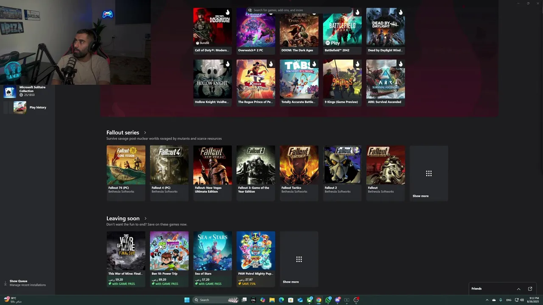The width and height of the screenshot is (543, 305).
Task: Open the Windows Start menu
Action: tap(187, 300)
